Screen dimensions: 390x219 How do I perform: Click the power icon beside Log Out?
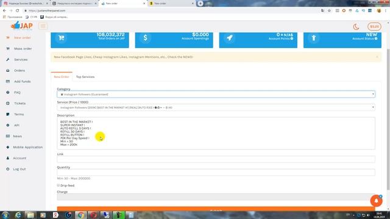(8, 169)
